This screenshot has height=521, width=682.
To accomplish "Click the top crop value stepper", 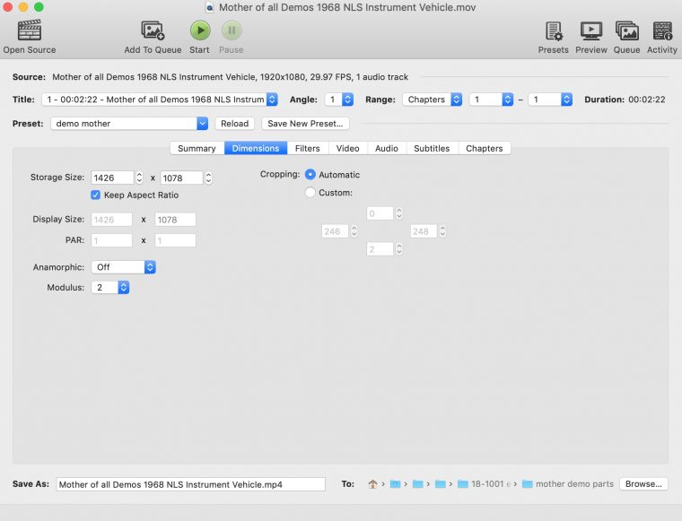I will click(x=398, y=213).
